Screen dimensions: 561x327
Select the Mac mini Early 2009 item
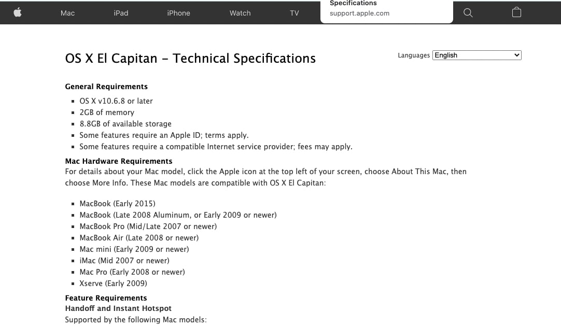point(134,249)
